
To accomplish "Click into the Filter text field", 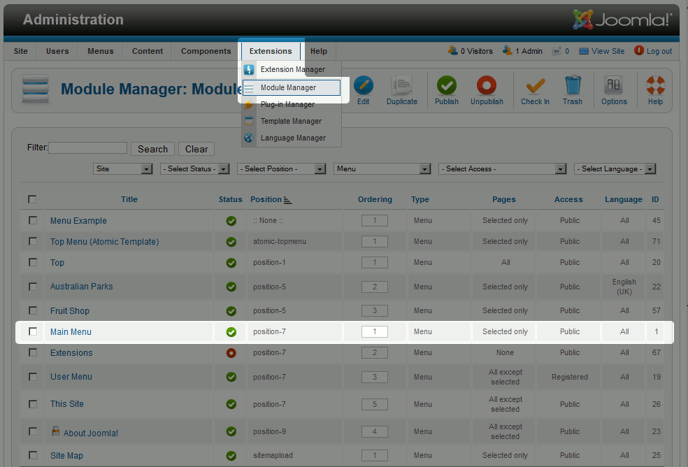I will tap(88, 148).
